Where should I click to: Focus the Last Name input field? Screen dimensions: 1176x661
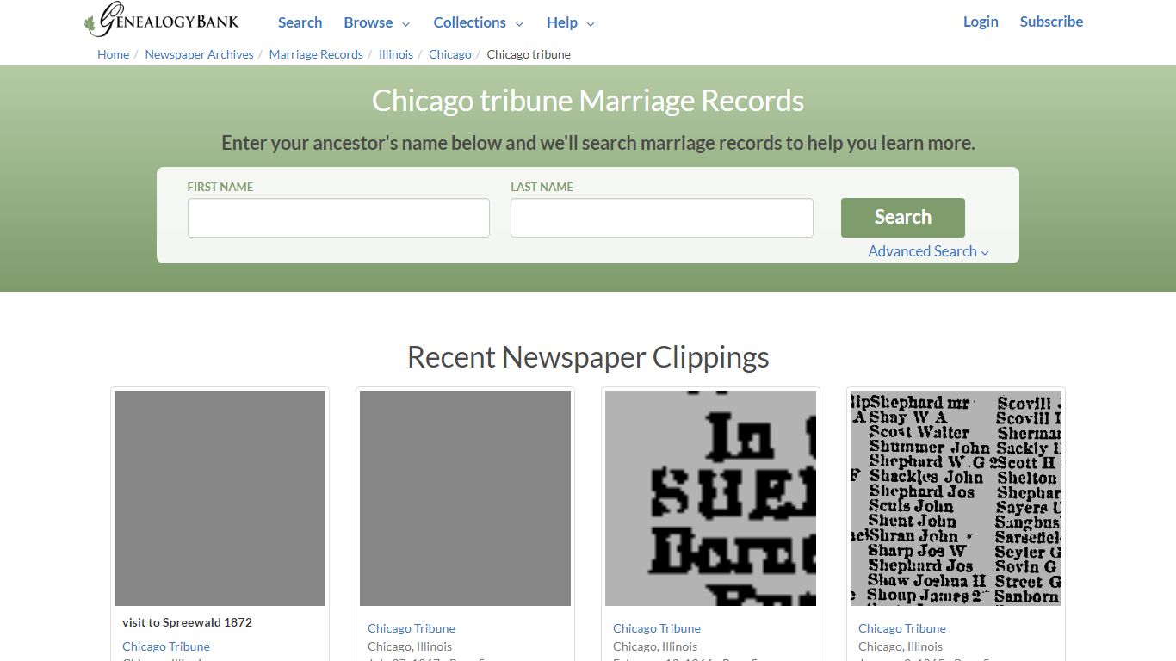[x=661, y=218]
